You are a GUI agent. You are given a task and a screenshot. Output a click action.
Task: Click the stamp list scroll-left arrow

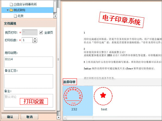point(65,118)
